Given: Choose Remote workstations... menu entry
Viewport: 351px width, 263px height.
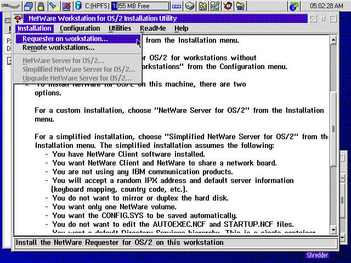Looking at the screenshot, I should [x=78, y=48].
